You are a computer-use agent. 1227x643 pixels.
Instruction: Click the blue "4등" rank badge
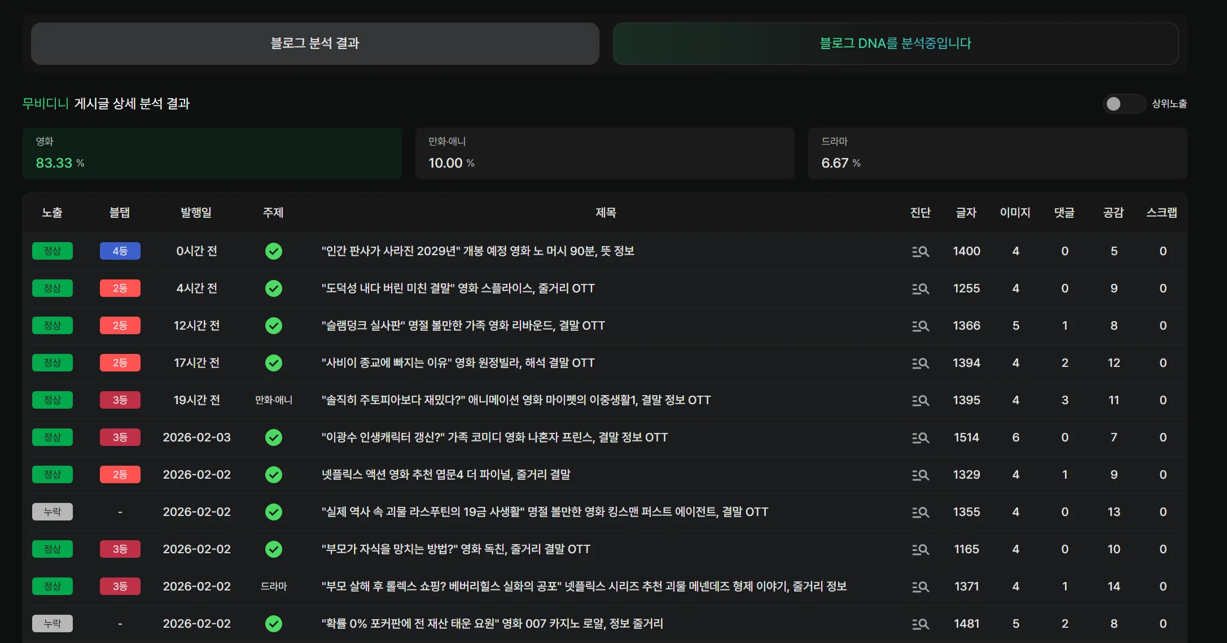[120, 251]
